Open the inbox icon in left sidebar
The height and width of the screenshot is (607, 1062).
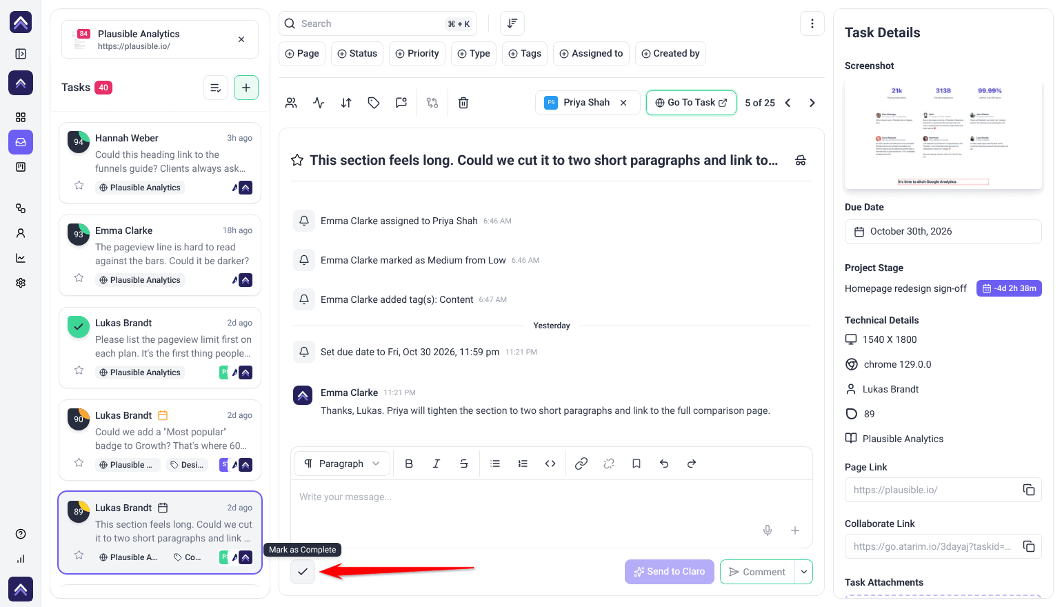click(21, 142)
